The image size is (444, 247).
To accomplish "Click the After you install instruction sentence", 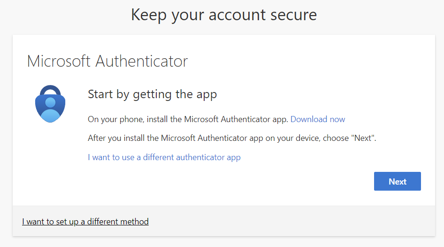I will pos(232,138).
